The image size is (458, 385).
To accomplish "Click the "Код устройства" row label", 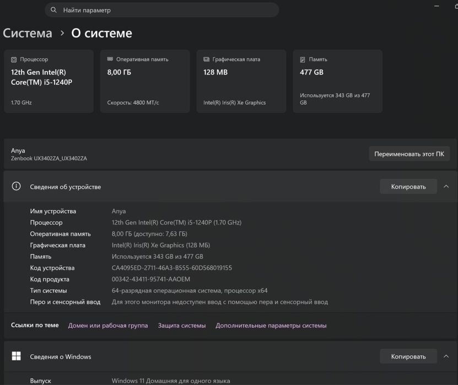I will 52,268.
